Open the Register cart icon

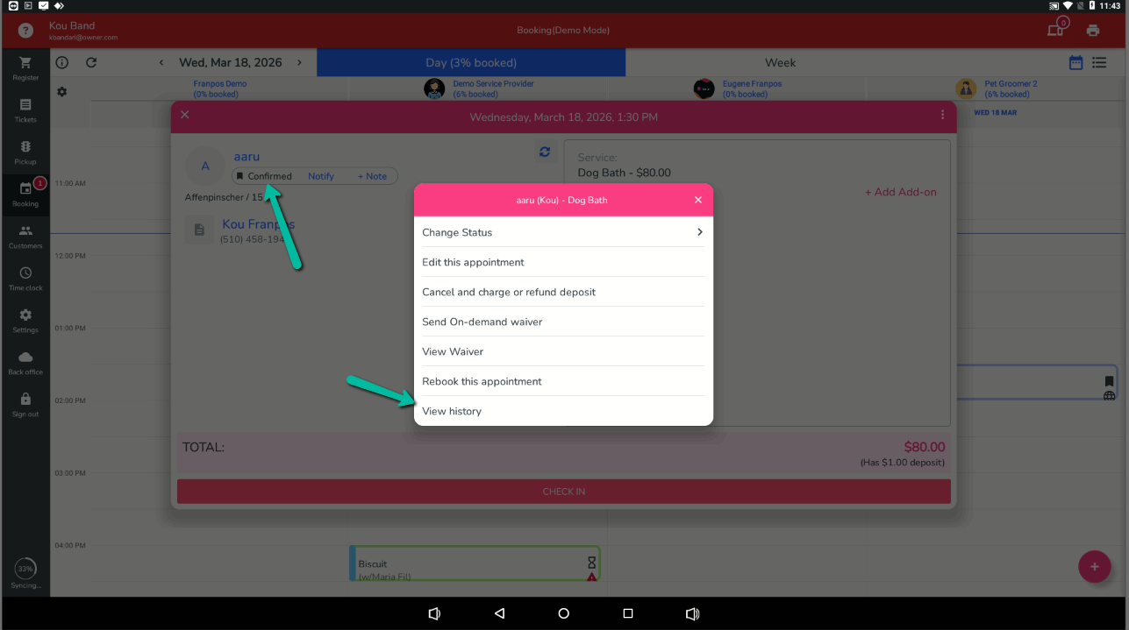25,67
